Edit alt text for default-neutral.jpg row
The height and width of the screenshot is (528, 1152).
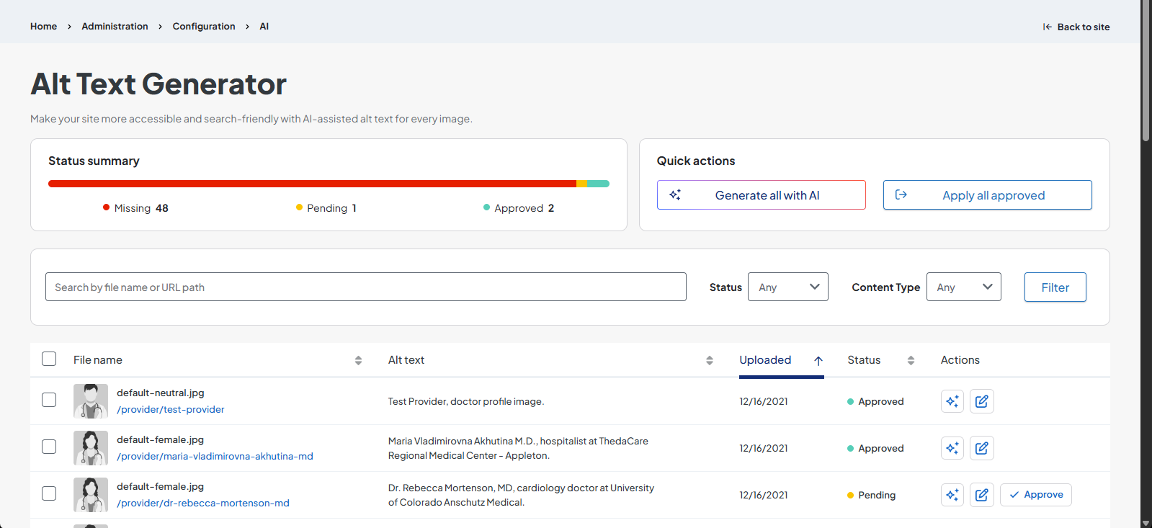981,401
